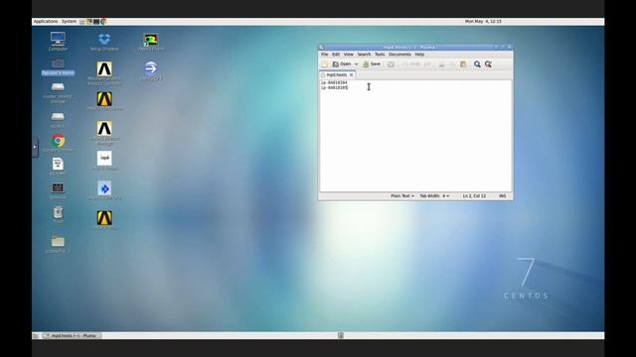Screen dimensions: 636x357
Task: Expand the recent files arrow beside Open
Action: point(356,64)
